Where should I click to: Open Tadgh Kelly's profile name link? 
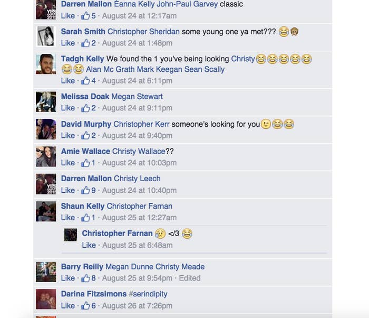pos(82,59)
